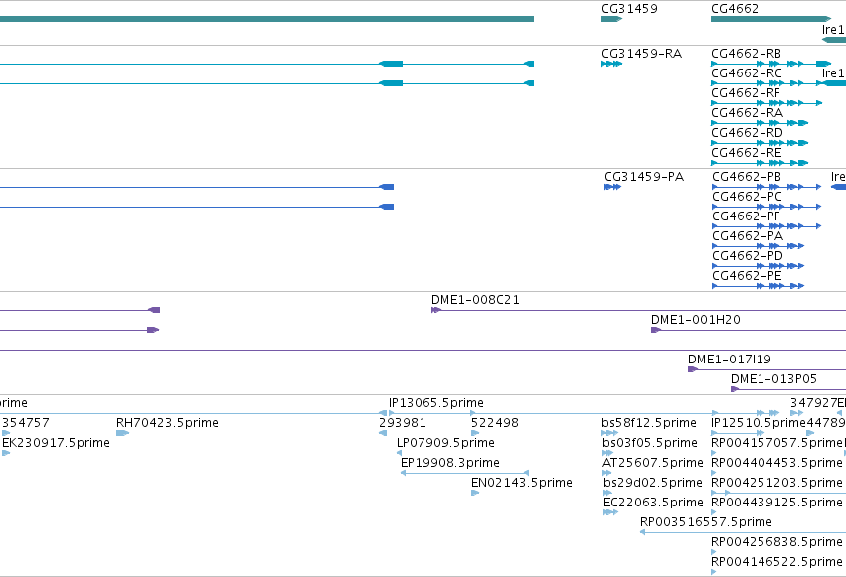Click the CG31459 gene arrow glyph
Viewport: 846px width, 577px height.
(611, 20)
